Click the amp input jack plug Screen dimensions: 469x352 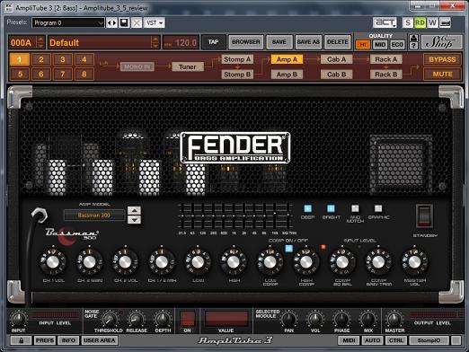tap(40, 216)
